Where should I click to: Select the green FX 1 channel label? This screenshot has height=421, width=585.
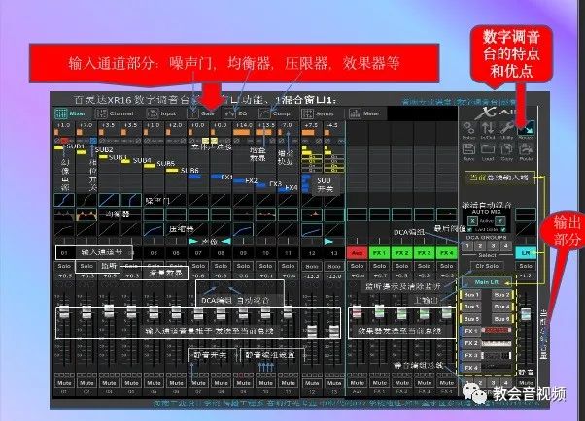(x=379, y=253)
